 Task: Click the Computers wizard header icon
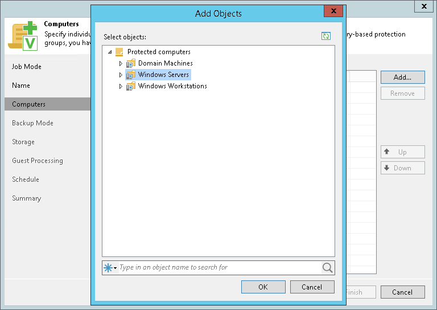[23, 36]
